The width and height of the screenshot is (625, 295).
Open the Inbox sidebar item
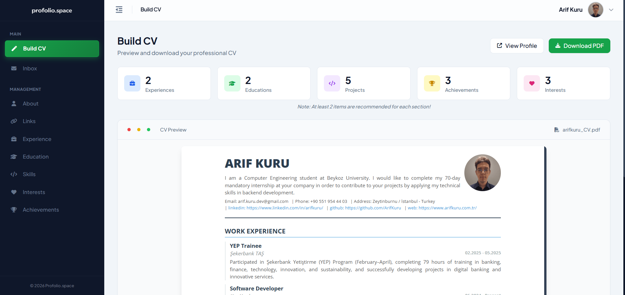[x=52, y=68]
